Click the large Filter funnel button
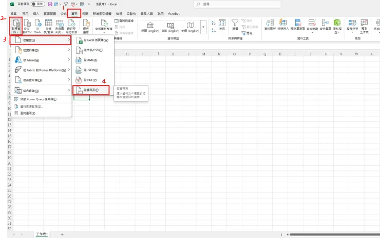This screenshot has height=238, width=380. (x=235, y=25)
